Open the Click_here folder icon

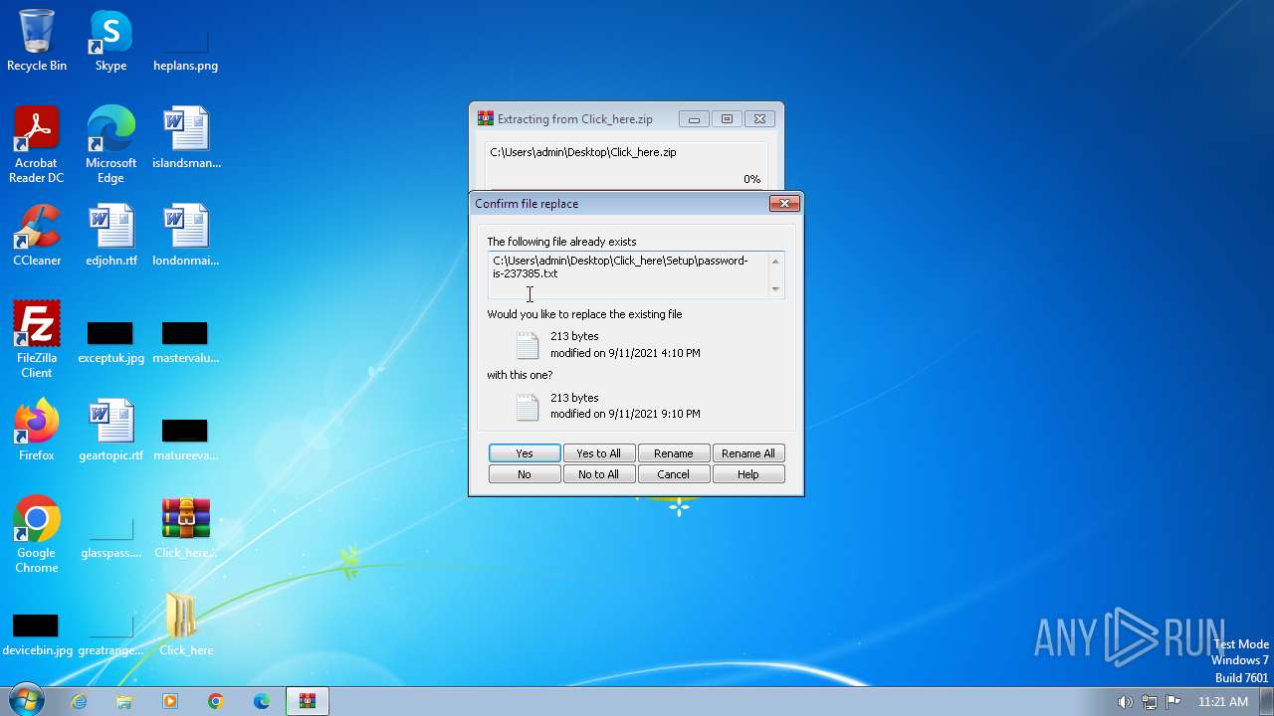click(x=186, y=625)
